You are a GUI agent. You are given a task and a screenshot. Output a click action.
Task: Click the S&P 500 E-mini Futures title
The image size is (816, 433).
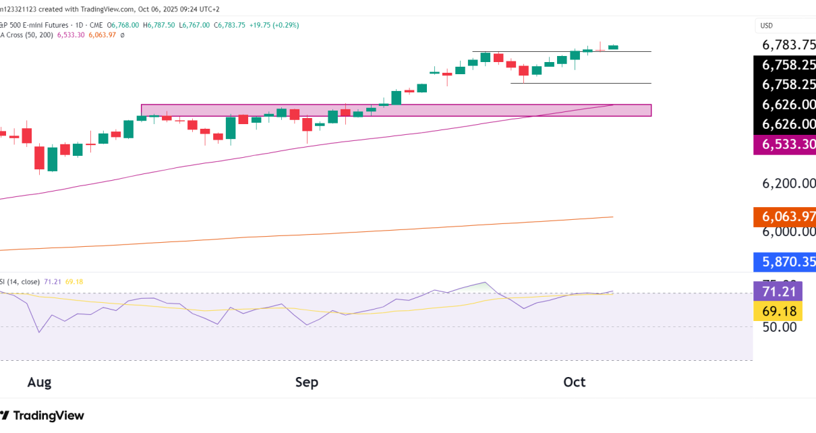(x=34, y=25)
